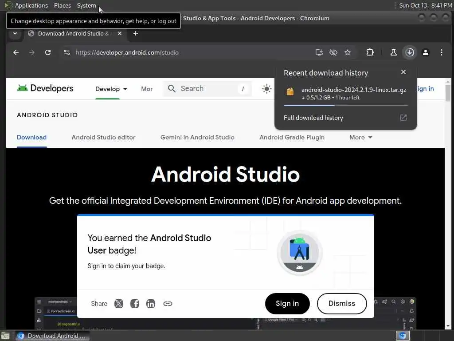
Task: Click the workspace switcher in bottom panel
Action: pos(403,336)
